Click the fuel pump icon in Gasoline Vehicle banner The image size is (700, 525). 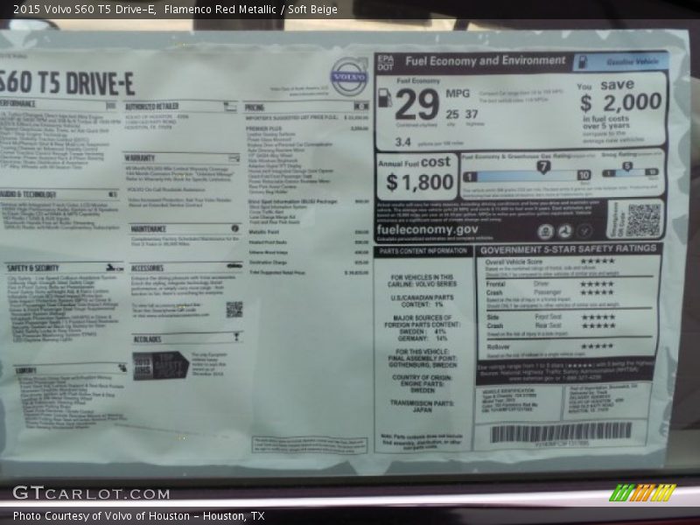point(583,62)
